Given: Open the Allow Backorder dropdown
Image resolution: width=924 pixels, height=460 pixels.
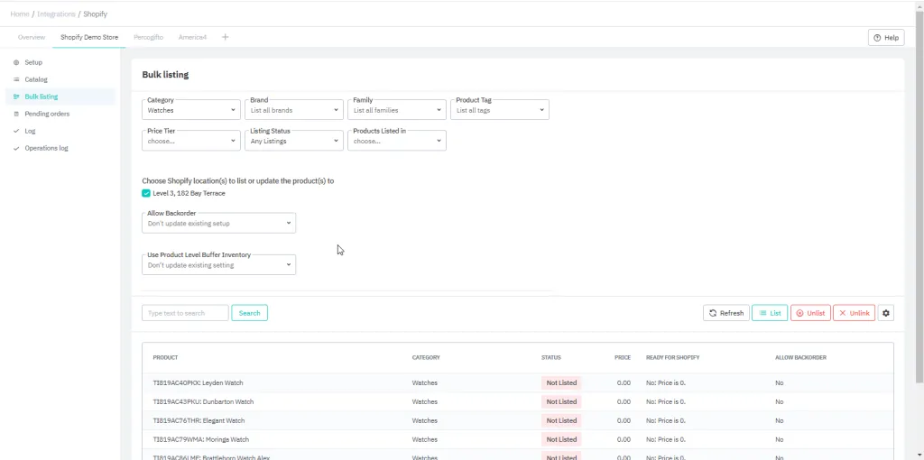Looking at the screenshot, I should point(218,223).
